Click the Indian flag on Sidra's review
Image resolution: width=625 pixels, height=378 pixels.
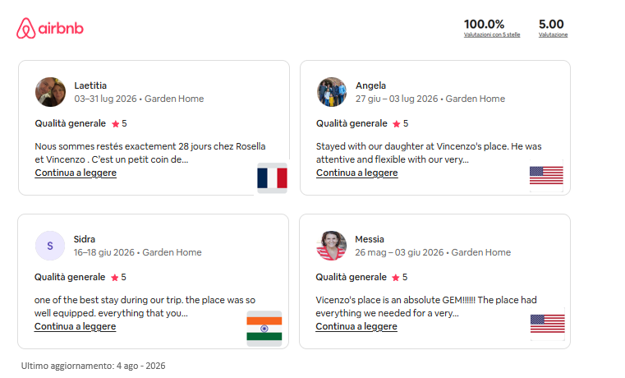(x=264, y=329)
